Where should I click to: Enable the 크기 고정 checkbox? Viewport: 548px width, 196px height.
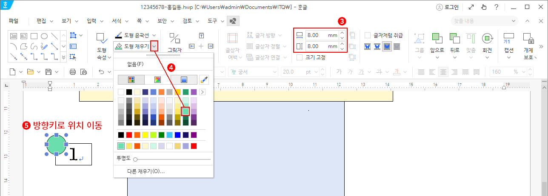click(x=300, y=57)
